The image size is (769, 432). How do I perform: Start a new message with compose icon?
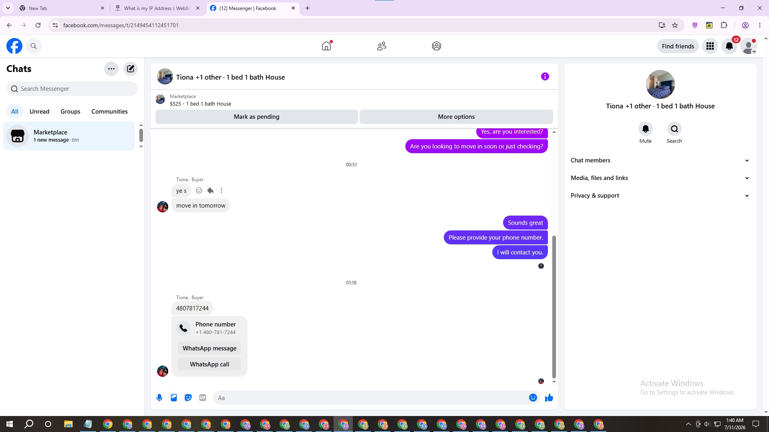point(131,69)
